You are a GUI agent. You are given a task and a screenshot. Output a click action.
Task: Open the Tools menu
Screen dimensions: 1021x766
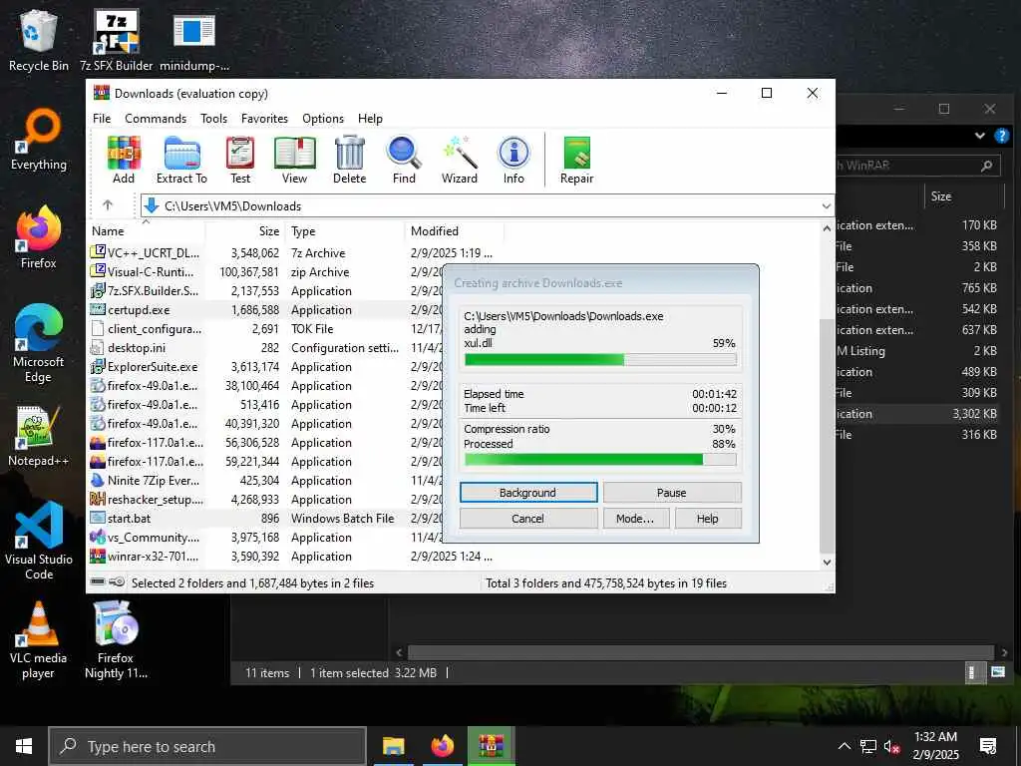pos(213,119)
